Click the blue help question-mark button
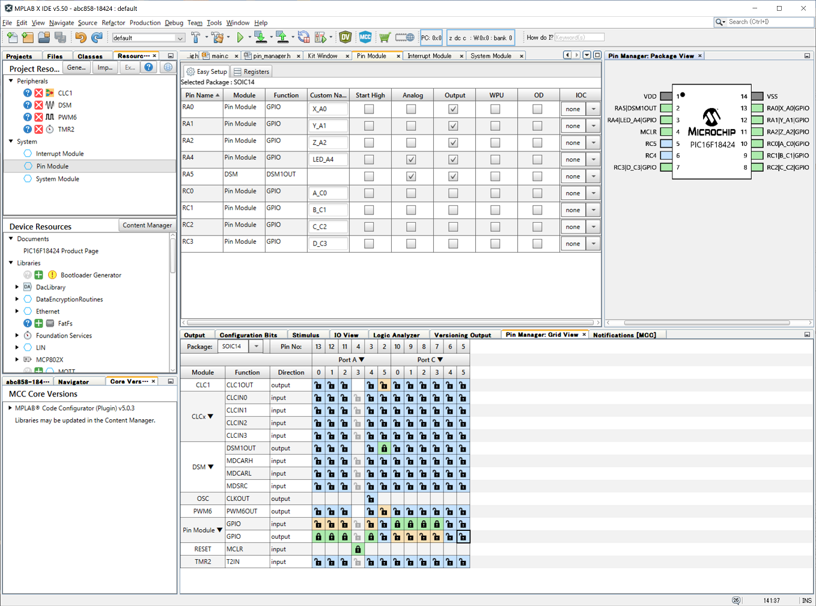Screen dimensions: 816x606 pyautogui.click(x=148, y=67)
